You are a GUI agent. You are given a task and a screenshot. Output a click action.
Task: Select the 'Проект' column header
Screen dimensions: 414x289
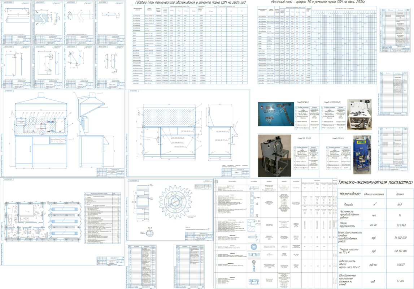pyautogui.click(x=400, y=194)
